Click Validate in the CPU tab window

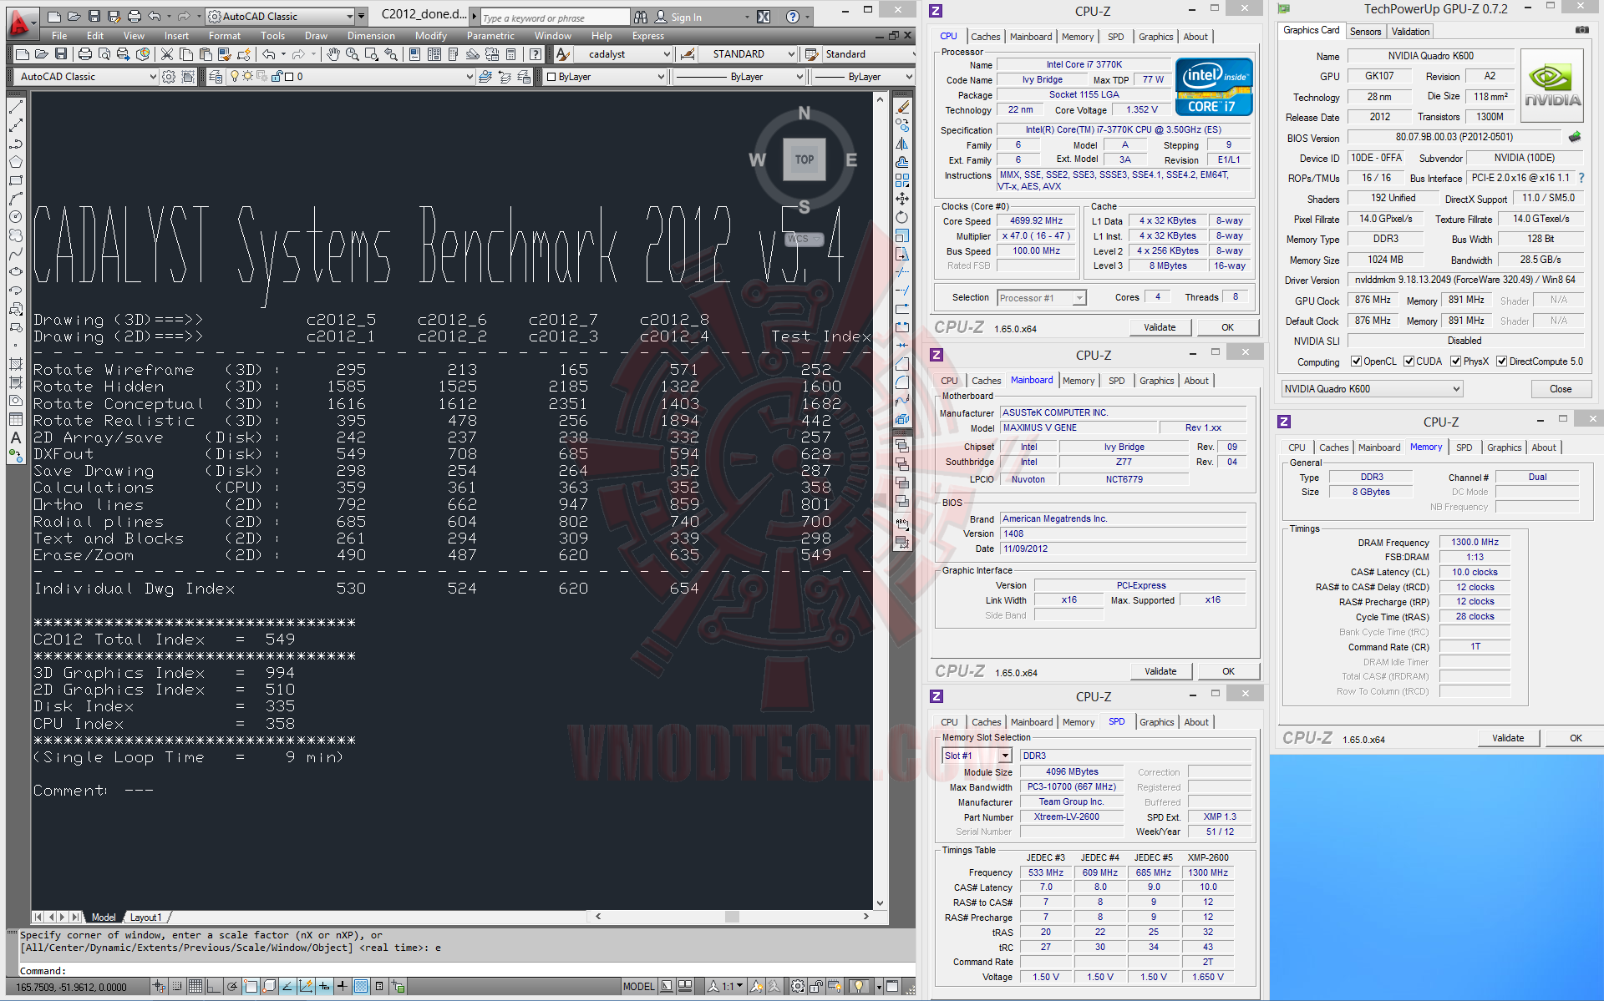click(x=1159, y=327)
